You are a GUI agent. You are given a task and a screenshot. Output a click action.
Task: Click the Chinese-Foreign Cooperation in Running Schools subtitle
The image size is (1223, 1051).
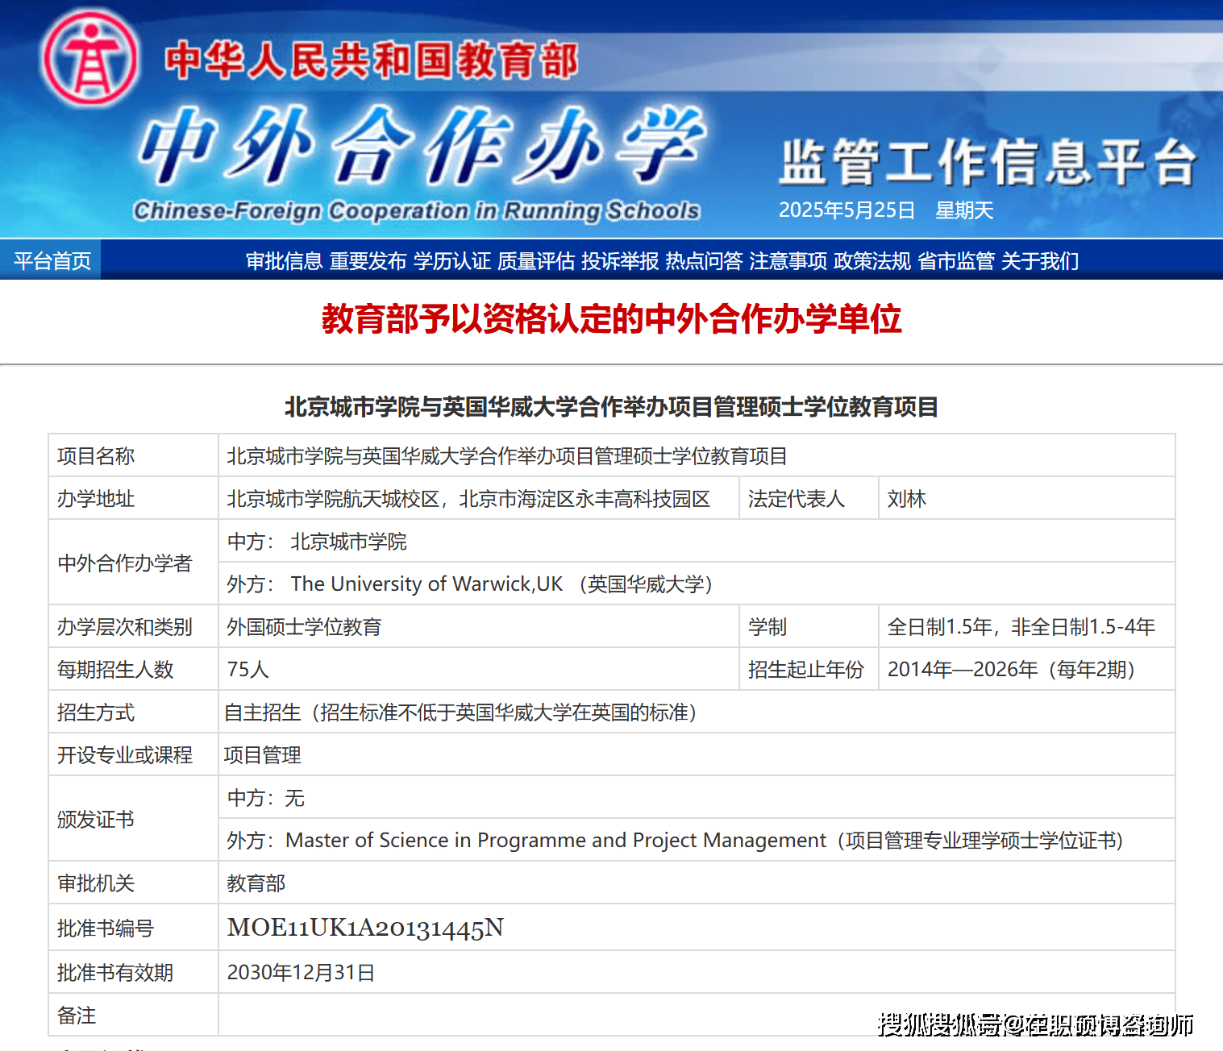point(416,211)
